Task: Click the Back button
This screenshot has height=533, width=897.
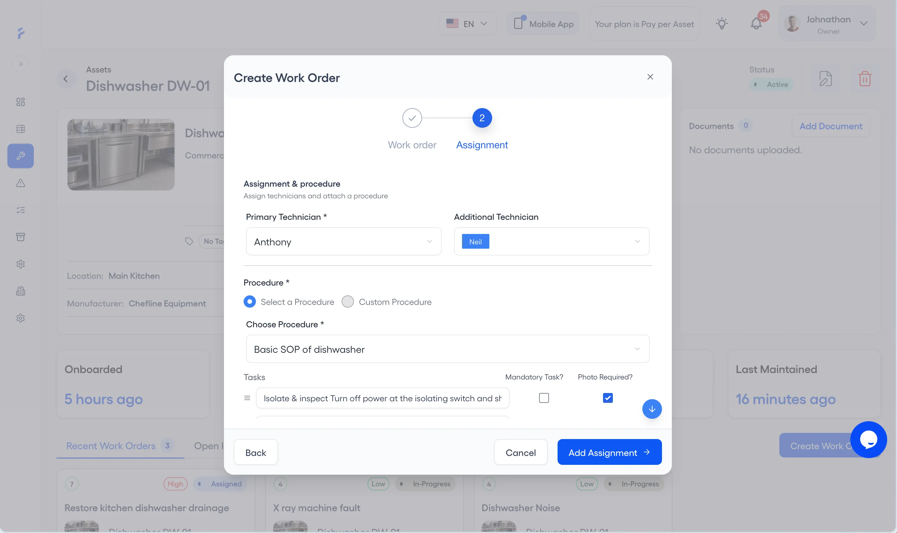Action: click(256, 452)
